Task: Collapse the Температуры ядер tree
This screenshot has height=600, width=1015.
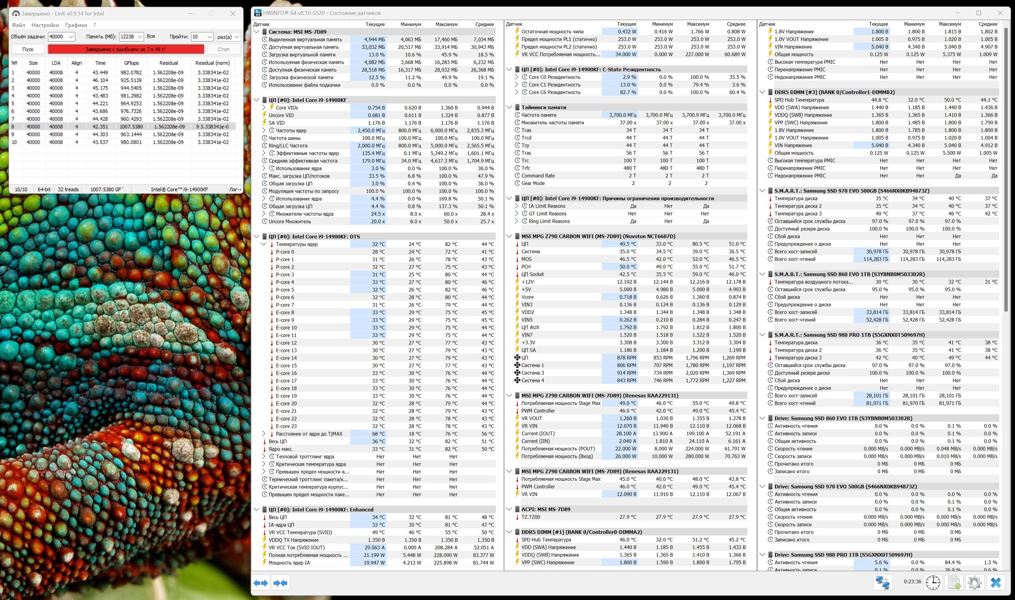Action: pyautogui.click(x=264, y=244)
